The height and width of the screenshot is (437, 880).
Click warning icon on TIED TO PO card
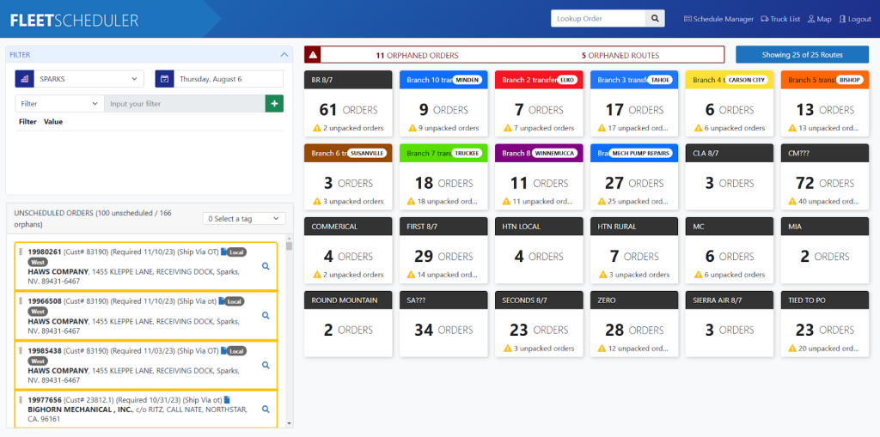click(792, 349)
